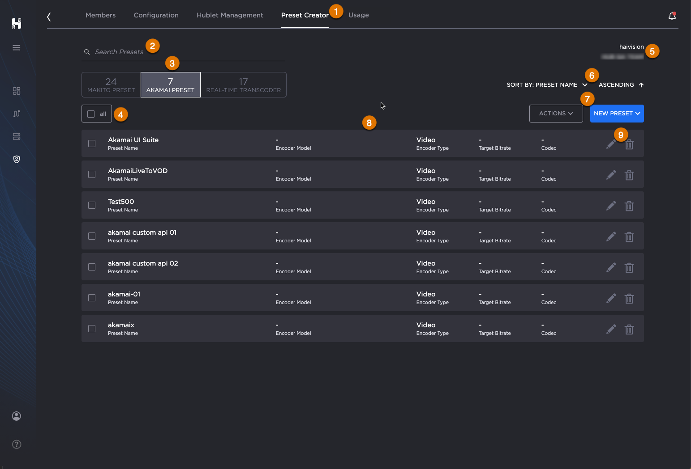This screenshot has height=469, width=691.
Task: Open the ACTIONS dropdown
Action: [556, 113]
